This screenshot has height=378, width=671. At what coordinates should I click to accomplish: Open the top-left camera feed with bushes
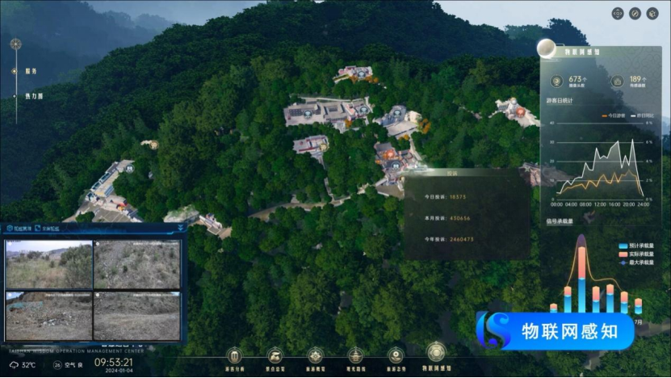(48, 265)
